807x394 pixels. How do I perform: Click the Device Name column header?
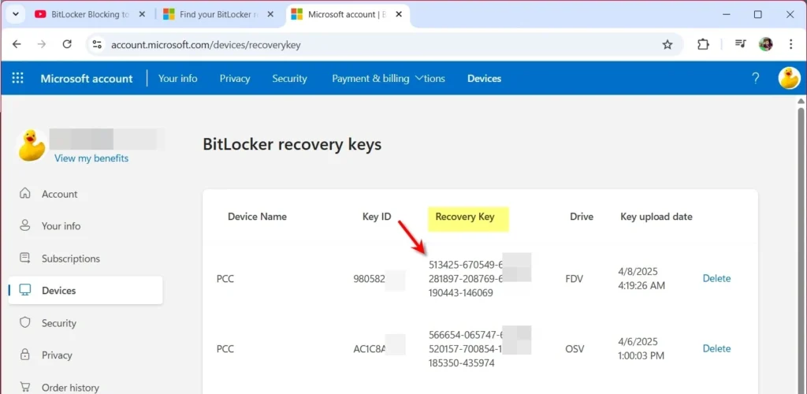[258, 217]
